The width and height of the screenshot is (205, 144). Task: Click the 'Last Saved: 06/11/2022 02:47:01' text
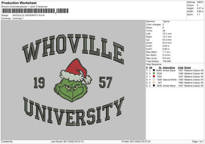coord(67,141)
